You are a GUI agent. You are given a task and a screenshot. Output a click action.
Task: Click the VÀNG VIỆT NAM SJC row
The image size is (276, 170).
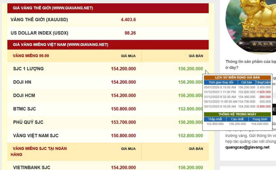click(x=36, y=136)
